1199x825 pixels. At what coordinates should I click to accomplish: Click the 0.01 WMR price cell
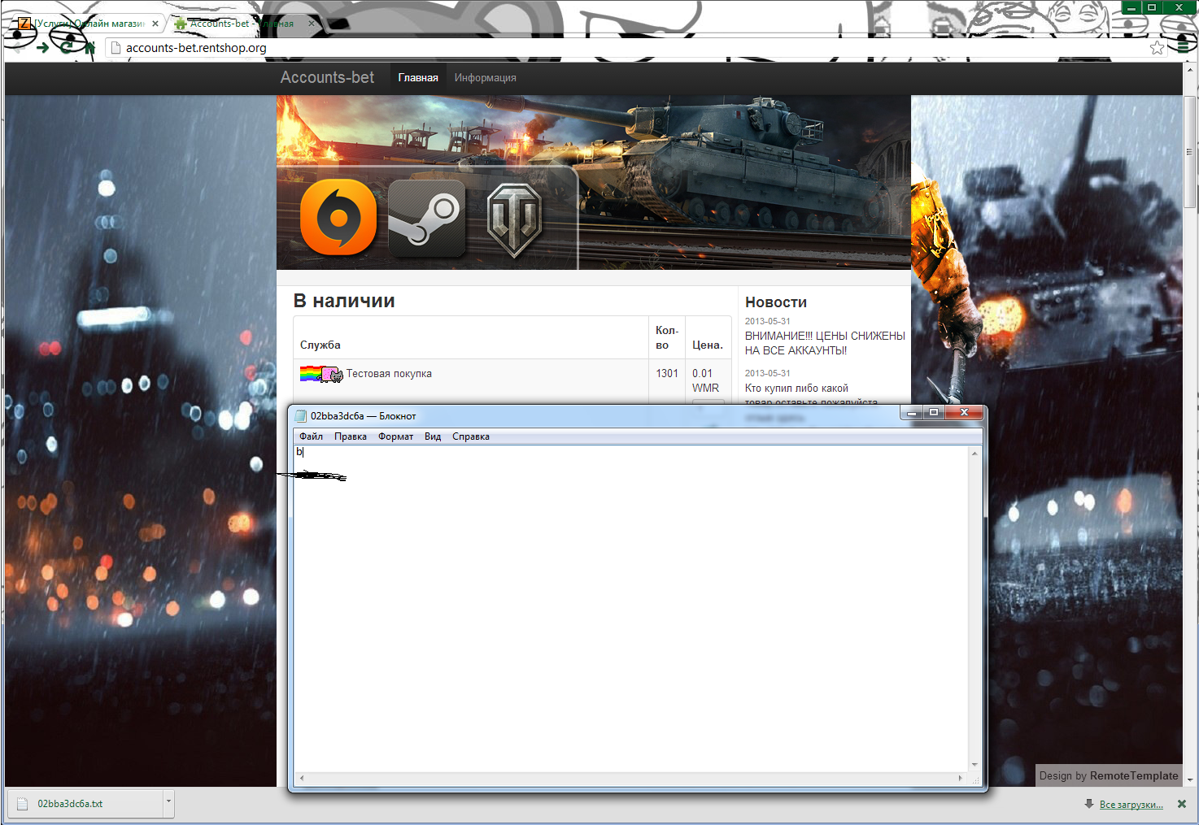pos(705,380)
